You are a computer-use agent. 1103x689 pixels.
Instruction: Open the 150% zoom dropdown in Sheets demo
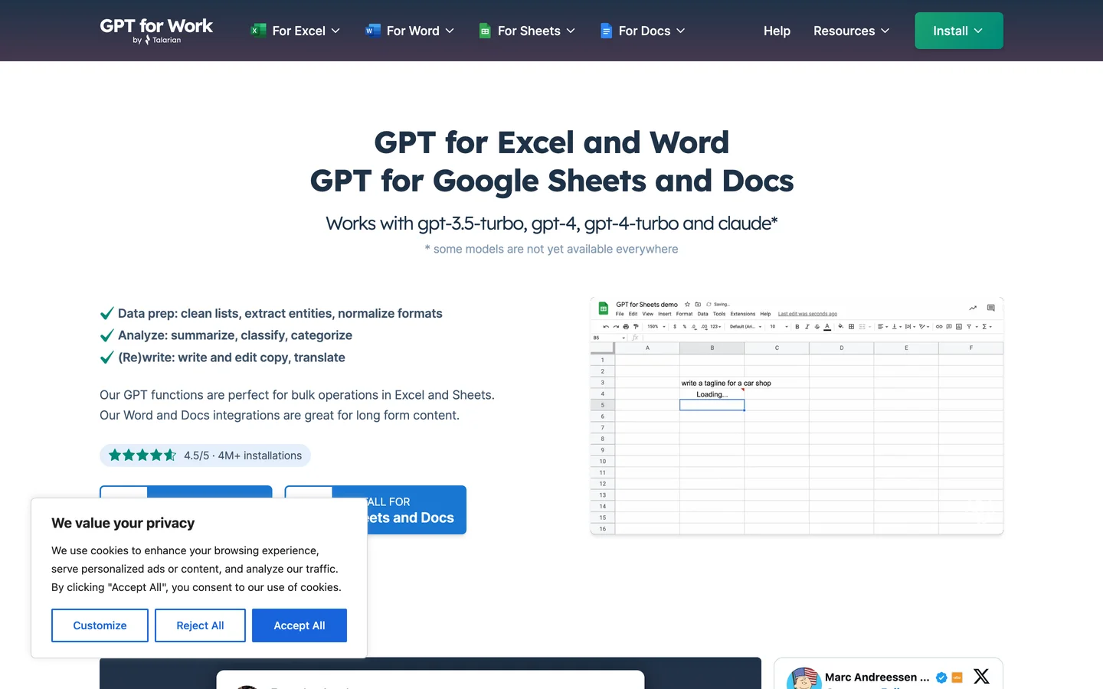pyautogui.click(x=656, y=327)
